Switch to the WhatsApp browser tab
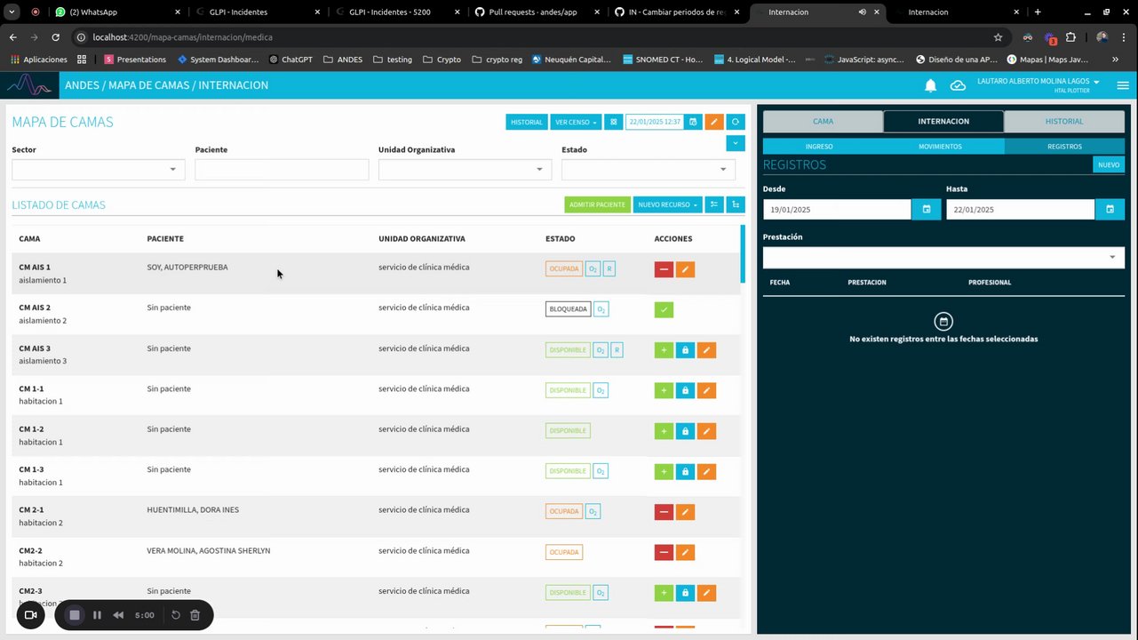1138x640 pixels. [x=115, y=12]
